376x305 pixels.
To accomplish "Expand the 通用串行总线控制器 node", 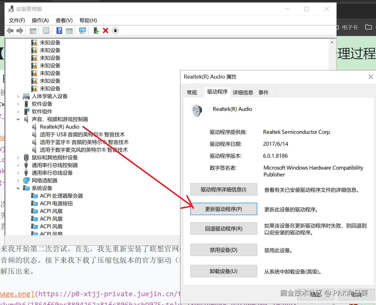I will click(x=18, y=165).
